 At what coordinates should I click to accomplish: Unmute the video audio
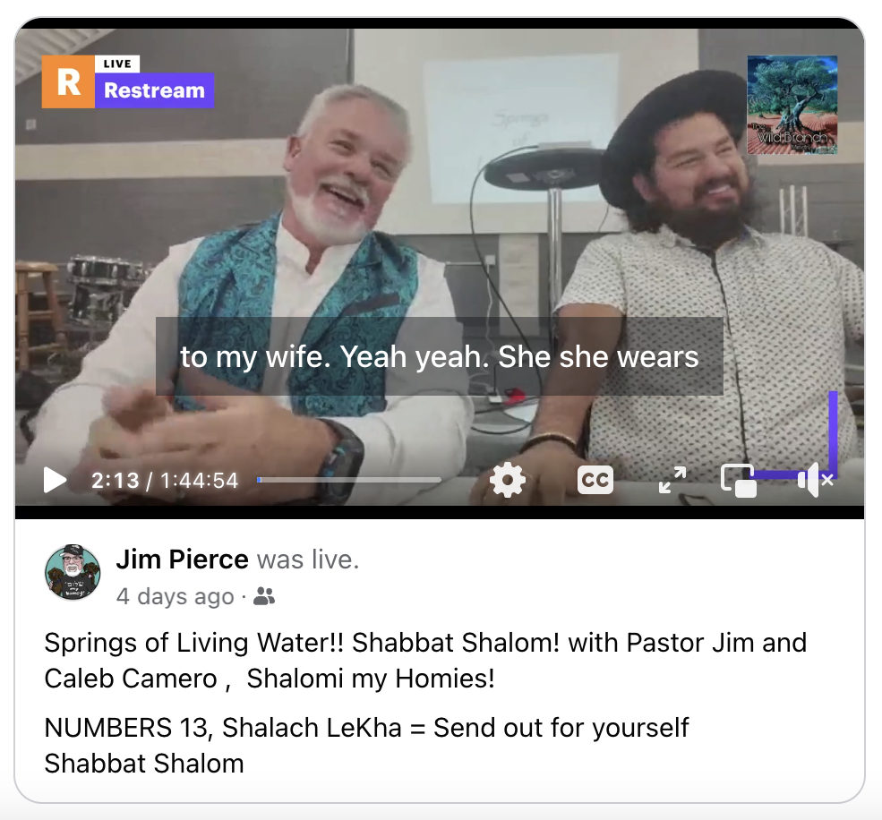tap(815, 480)
